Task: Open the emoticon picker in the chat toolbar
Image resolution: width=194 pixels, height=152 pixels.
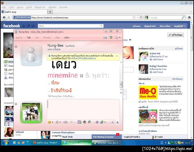Action: pos(49,122)
